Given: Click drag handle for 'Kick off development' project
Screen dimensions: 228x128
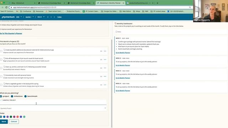Looking at the screenshot, I should (101, 59).
